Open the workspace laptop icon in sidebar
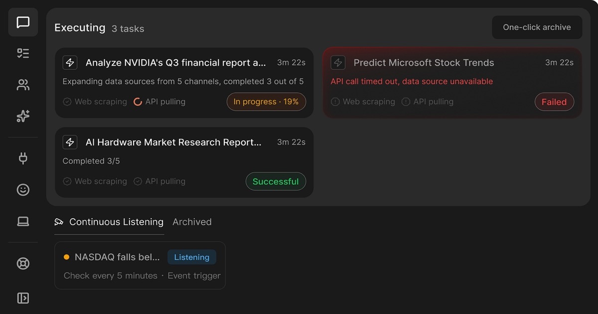Screen dimensions: 598x314 coord(22,221)
